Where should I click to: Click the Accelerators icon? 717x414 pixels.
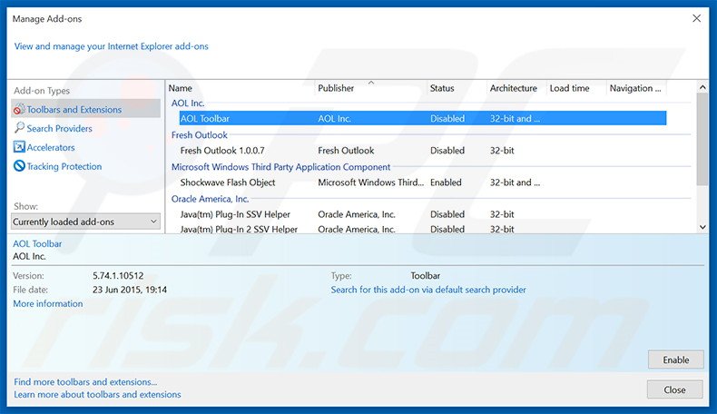pos(19,147)
